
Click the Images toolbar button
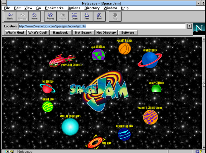point(62,16)
